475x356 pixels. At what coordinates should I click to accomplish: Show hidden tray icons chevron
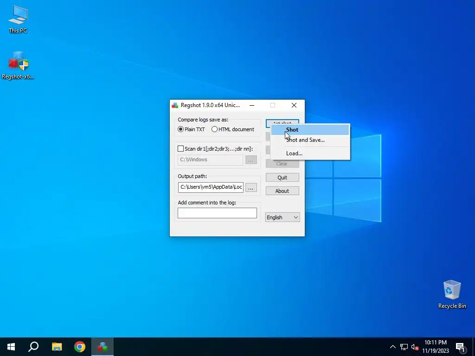click(x=392, y=347)
